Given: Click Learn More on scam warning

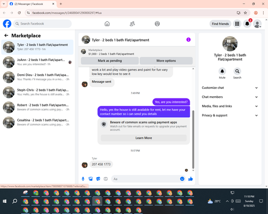Looking at the screenshot, I should pos(144,138).
